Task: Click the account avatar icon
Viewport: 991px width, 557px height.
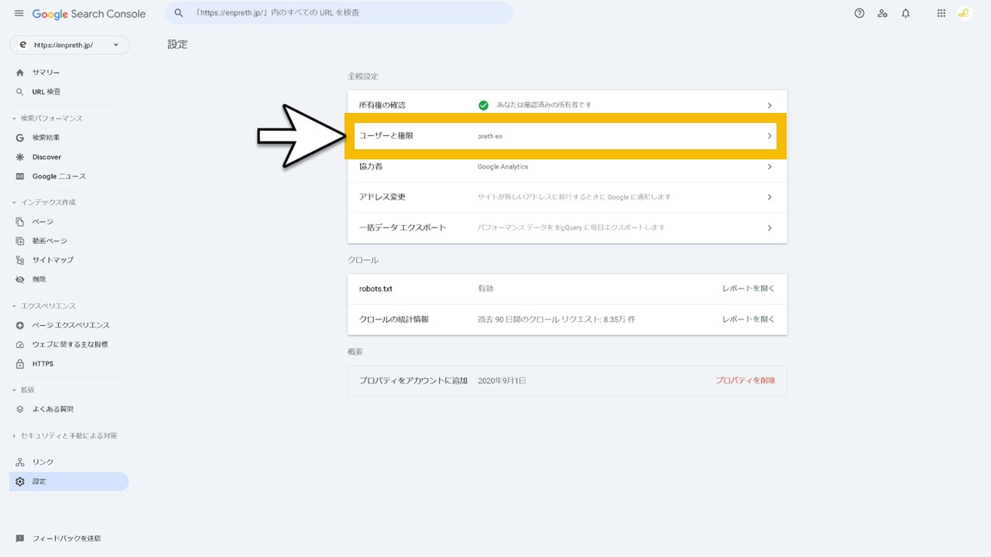Action: [964, 13]
